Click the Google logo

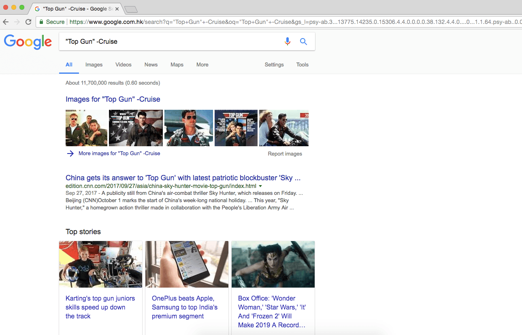coord(28,42)
